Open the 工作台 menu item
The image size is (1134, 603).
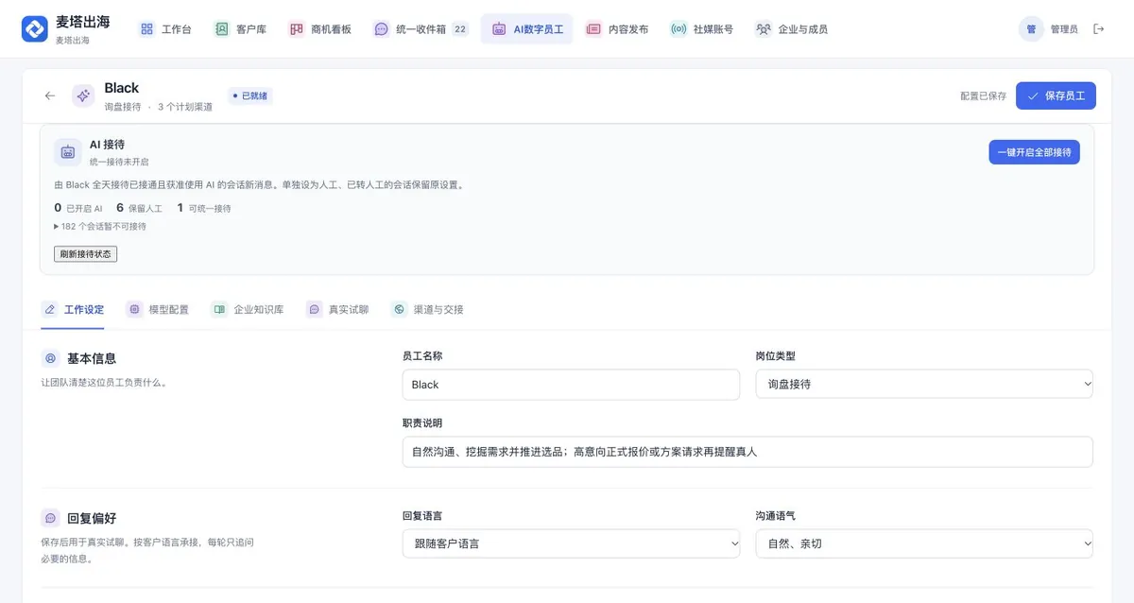point(165,29)
